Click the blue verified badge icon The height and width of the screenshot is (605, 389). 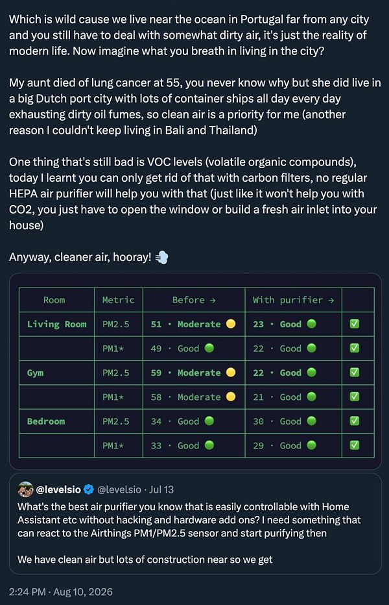pos(89,489)
